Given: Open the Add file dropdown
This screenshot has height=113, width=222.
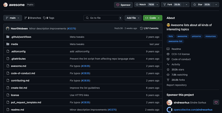Looking at the screenshot, I should coord(133,18).
